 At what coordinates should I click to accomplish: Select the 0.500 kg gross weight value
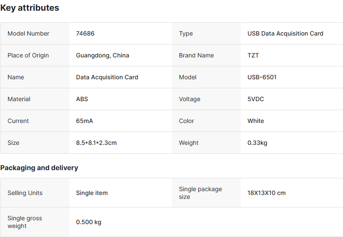[89, 222]
